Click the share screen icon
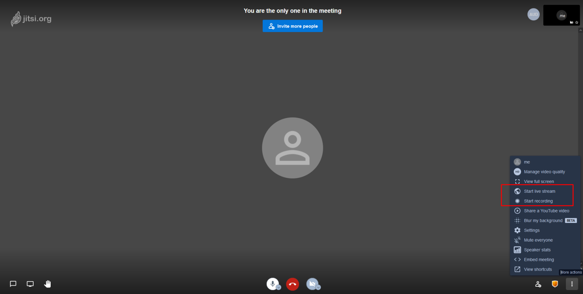 pyautogui.click(x=30, y=284)
